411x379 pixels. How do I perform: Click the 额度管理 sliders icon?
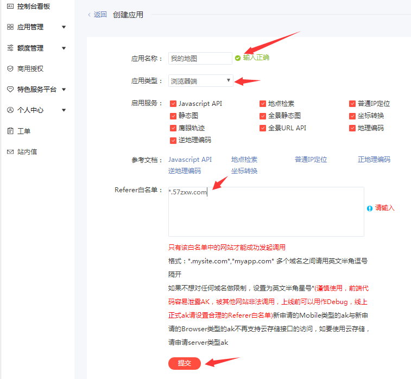point(10,48)
